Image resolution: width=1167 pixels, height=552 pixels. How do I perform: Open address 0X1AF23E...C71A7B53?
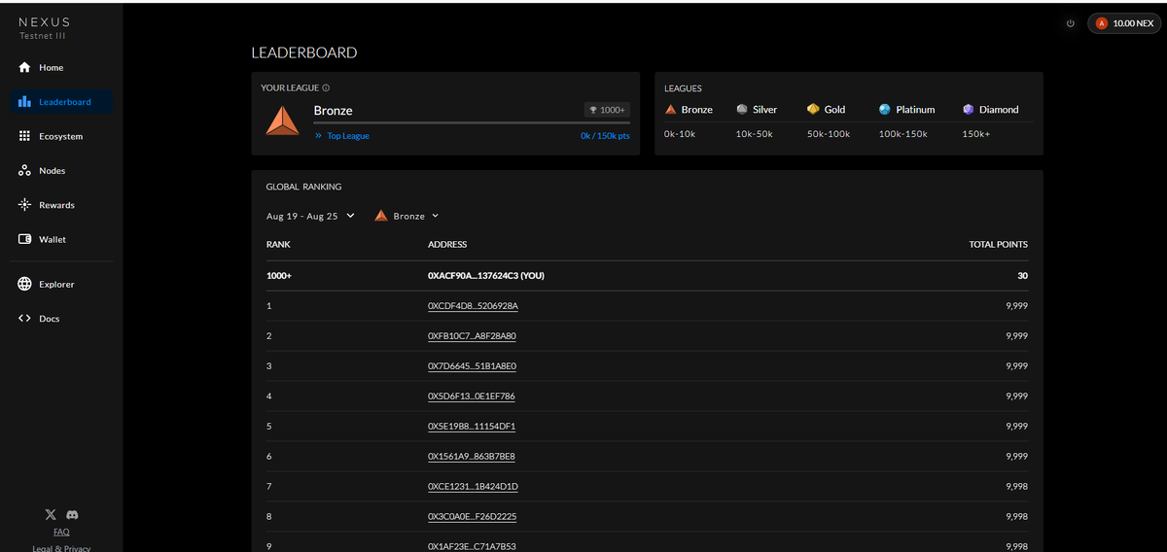[472, 546]
